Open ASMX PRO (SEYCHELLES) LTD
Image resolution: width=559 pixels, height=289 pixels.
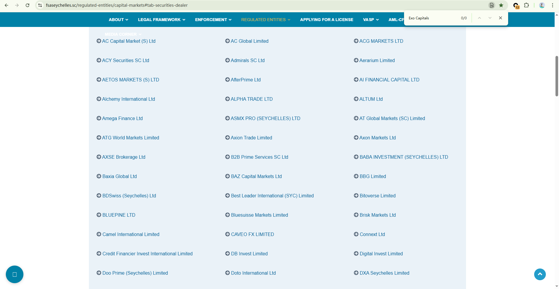[x=265, y=118]
